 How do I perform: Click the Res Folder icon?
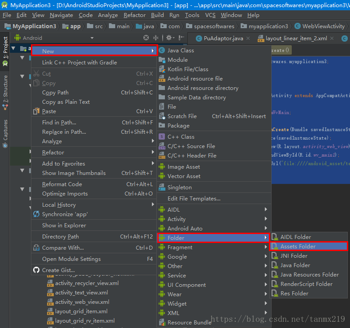tap(275, 294)
